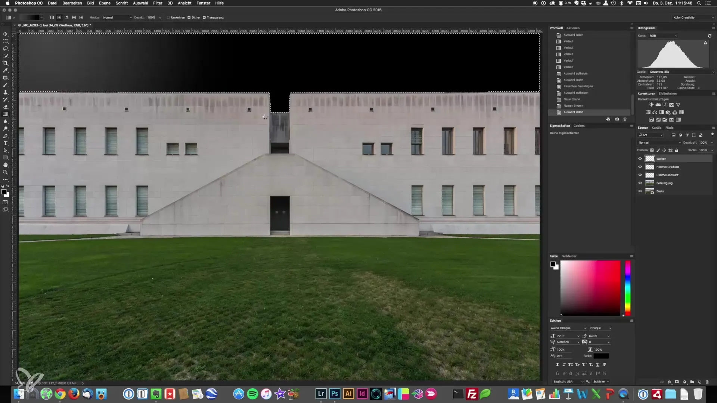
Task: Toggle the Transparenz checkbox
Action: pyautogui.click(x=204, y=18)
